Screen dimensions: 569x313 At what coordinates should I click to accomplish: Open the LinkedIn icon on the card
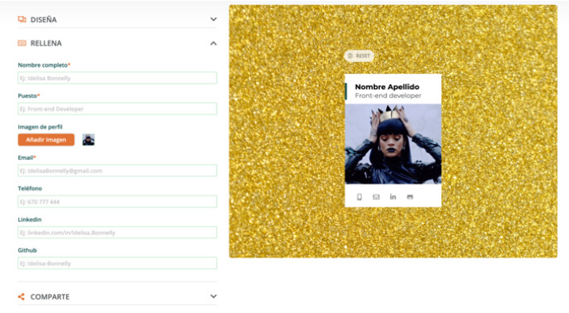pyautogui.click(x=393, y=196)
